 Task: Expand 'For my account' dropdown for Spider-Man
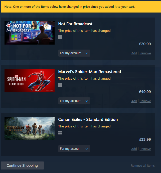click(x=74, y=101)
